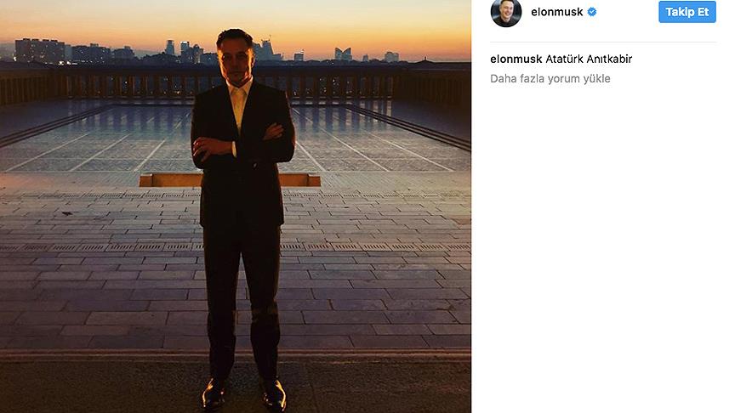This screenshot has height=413, width=735.
Task: Load more comments via Daha fazla yorum yükle
Action: [550, 78]
